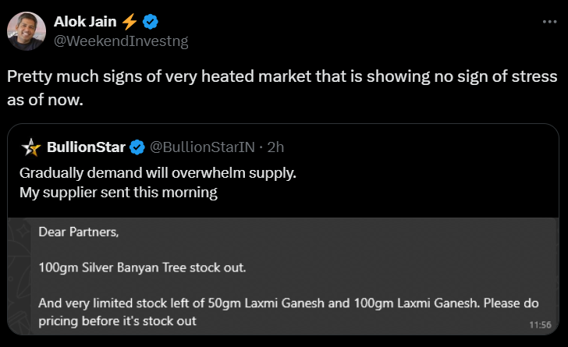The height and width of the screenshot is (347, 568).
Task: Click the Alok Jain display name
Action: click(x=85, y=22)
